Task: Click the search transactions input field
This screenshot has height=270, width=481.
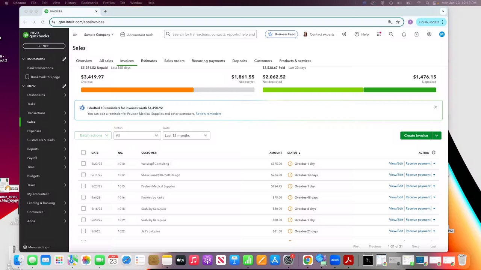Action: (210, 34)
